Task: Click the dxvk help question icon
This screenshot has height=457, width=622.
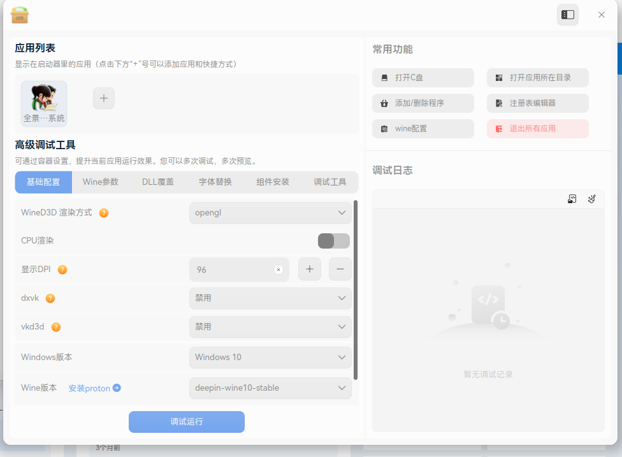Action: 50,298
